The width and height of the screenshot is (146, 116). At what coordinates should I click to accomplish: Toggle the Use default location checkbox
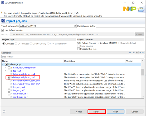3,30
